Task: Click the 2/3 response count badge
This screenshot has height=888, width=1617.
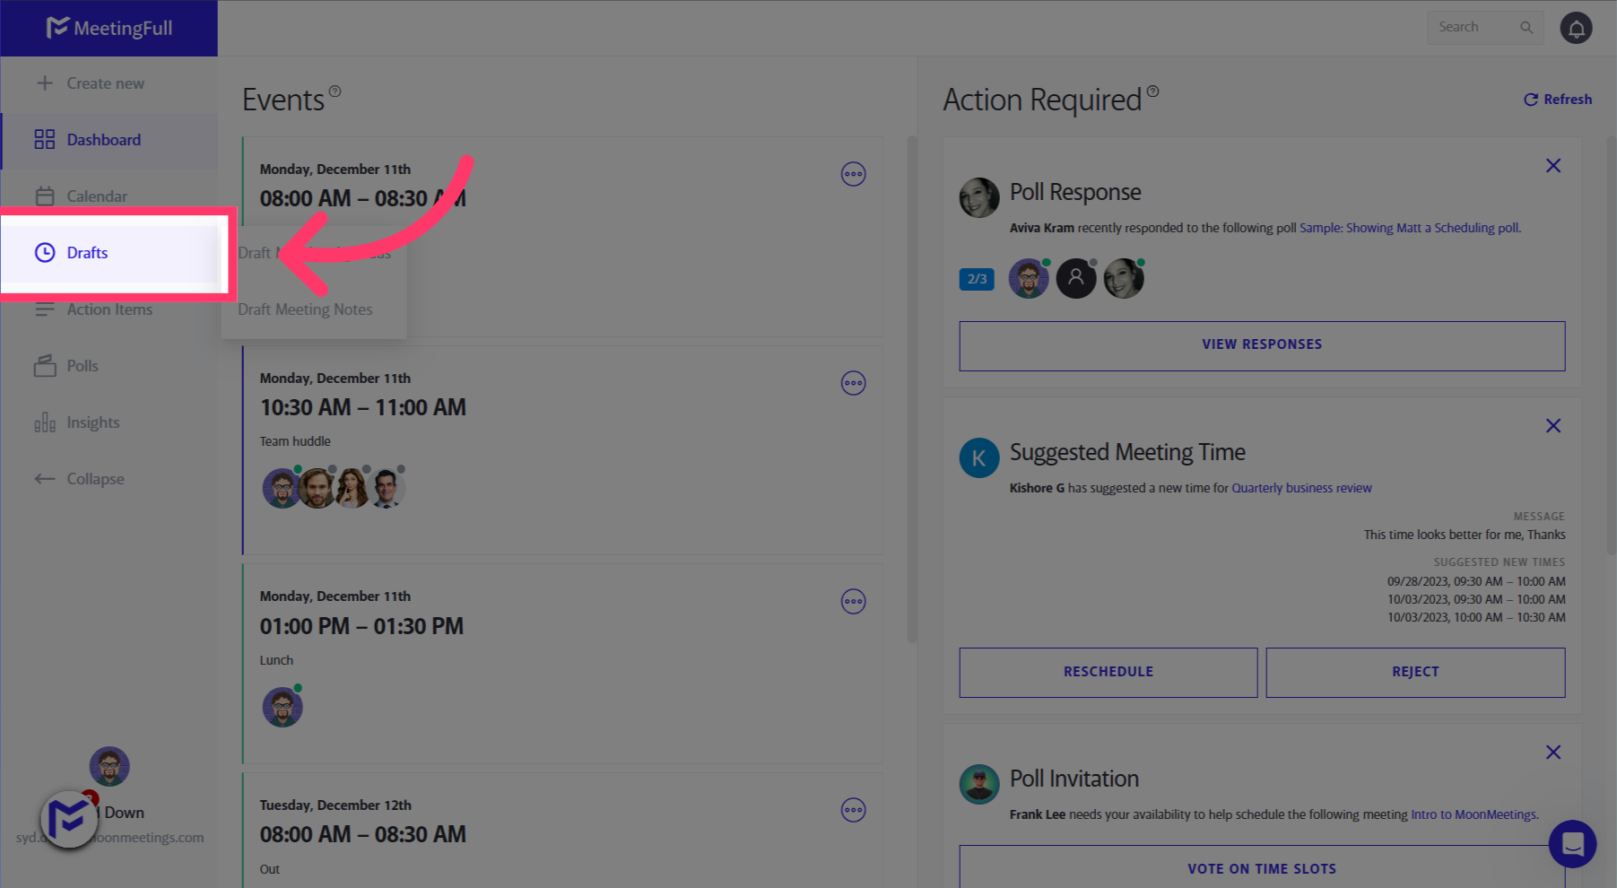Action: (977, 279)
